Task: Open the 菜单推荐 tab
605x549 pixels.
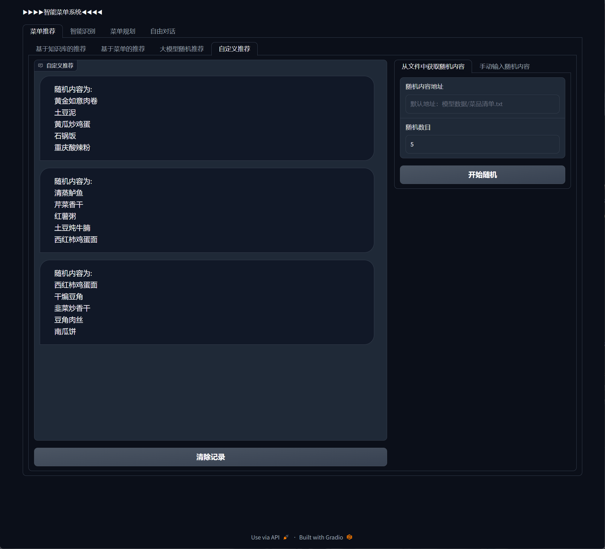Action: click(43, 31)
